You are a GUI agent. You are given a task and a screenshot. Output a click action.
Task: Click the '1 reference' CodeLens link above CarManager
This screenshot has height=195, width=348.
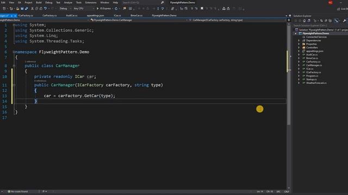(x=30, y=61)
